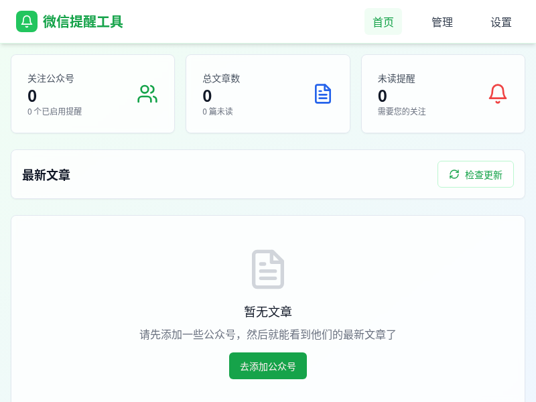Click the green users icon on 关注公众号 card
The image size is (536, 402).
[x=147, y=94]
